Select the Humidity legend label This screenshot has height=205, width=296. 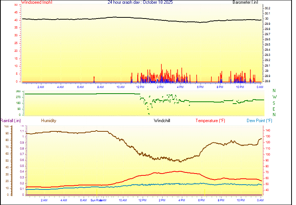[x=49, y=121]
